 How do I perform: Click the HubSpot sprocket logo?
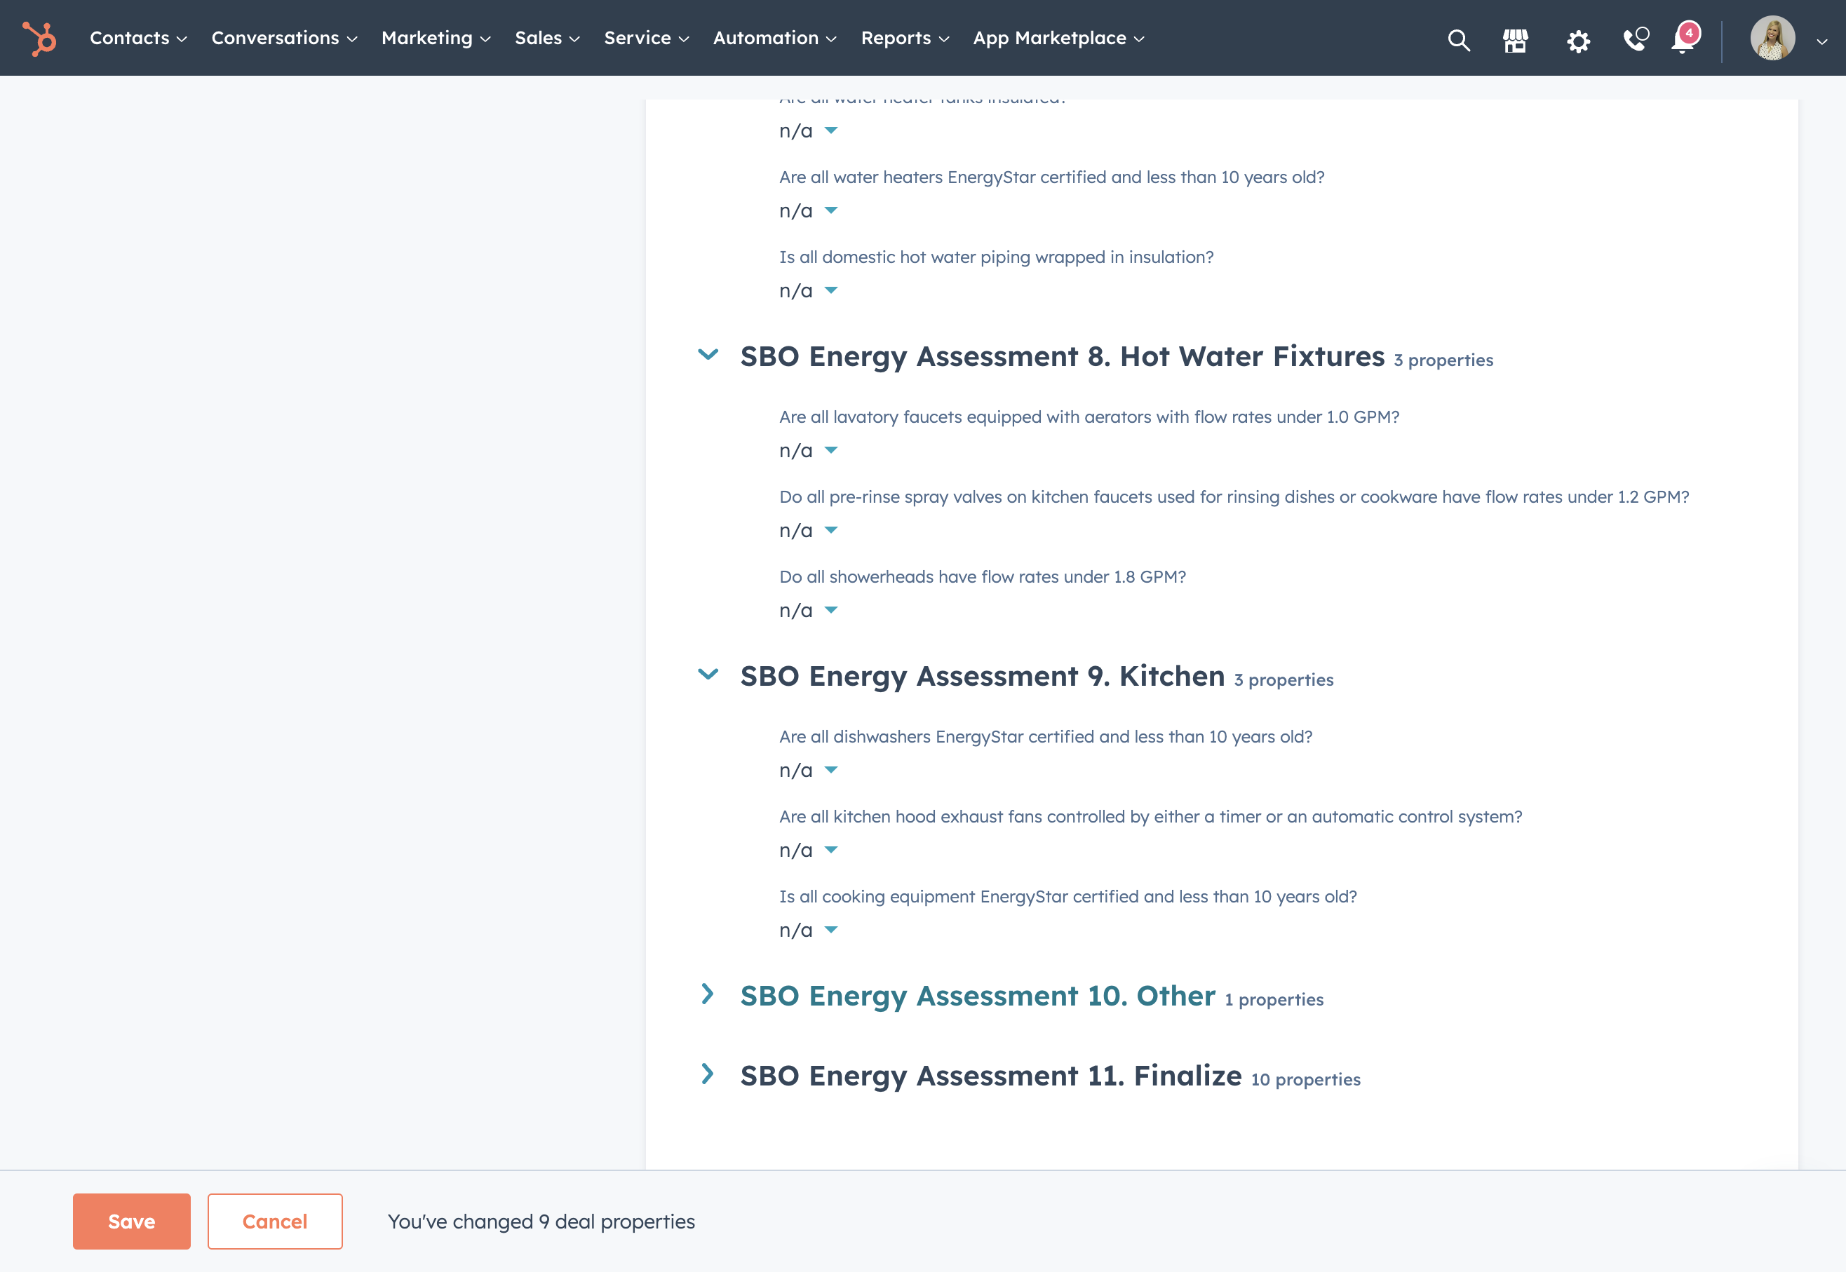(x=39, y=39)
